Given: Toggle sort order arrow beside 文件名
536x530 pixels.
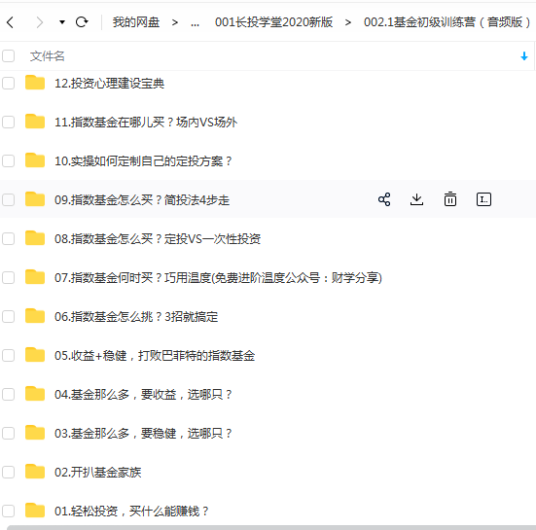Looking at the screenshot, I should (524, 56).
